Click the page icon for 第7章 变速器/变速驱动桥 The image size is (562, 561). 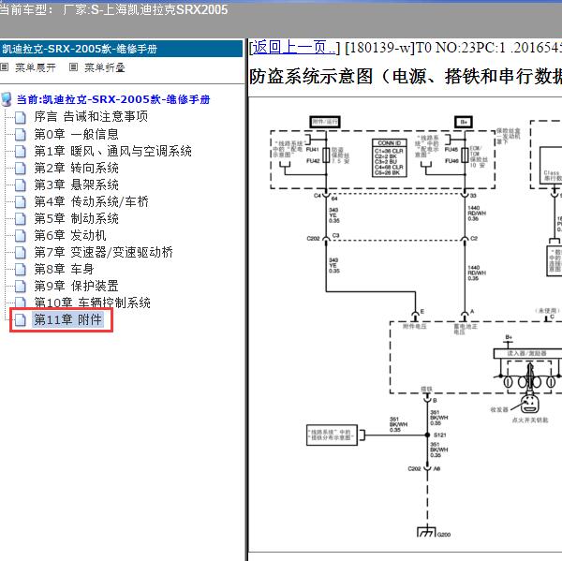pyautogui.click(x=21, y=252)
